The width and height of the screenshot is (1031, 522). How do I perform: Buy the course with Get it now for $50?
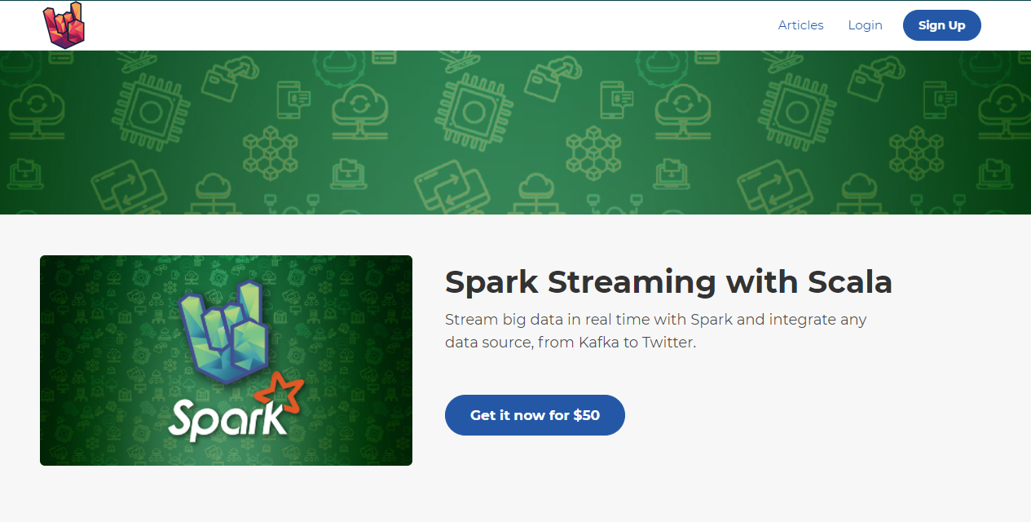pos(535,415)
